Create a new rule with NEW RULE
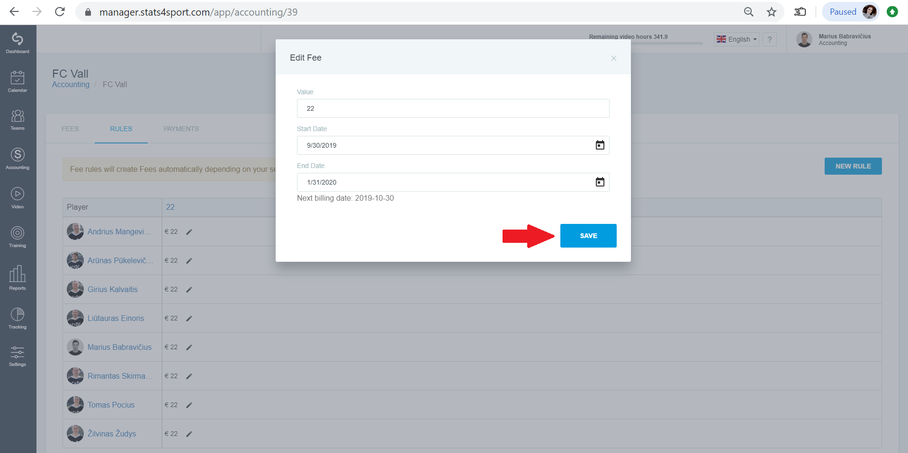The height and width of the screenshot is (453, 908). coord(853,166)
